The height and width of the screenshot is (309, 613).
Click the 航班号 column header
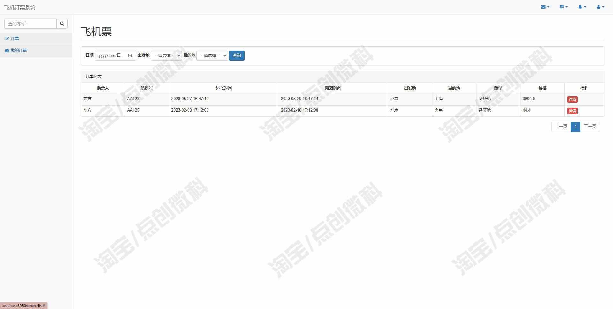click(x=147, y=88)
